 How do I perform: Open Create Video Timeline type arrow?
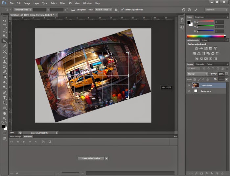[x=107, y=158]
